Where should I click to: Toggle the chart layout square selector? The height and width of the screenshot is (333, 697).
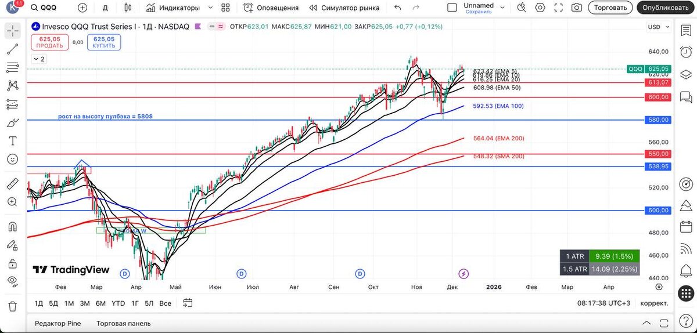(452, 8)
